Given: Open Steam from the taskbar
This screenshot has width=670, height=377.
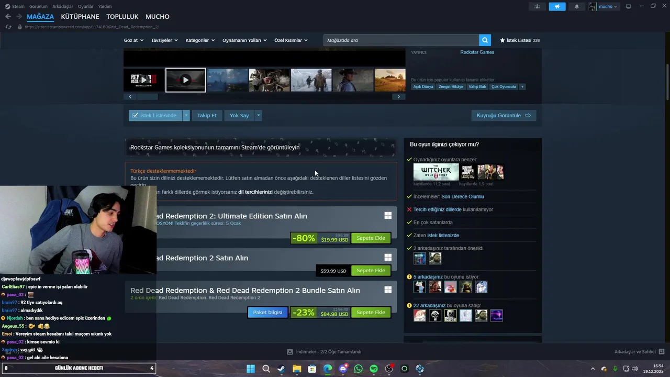Looking at the screenshot, I should 281,369.
